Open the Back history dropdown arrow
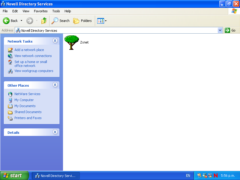This screenshot has width=240, height=180. [21, 21]
